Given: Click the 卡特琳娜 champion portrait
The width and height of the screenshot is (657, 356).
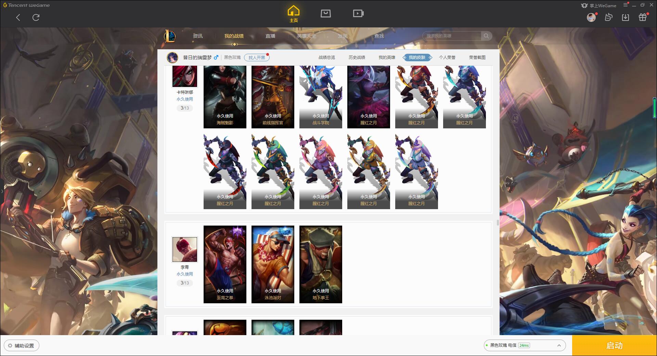Looking at the screenshot, I should [185, 76].
